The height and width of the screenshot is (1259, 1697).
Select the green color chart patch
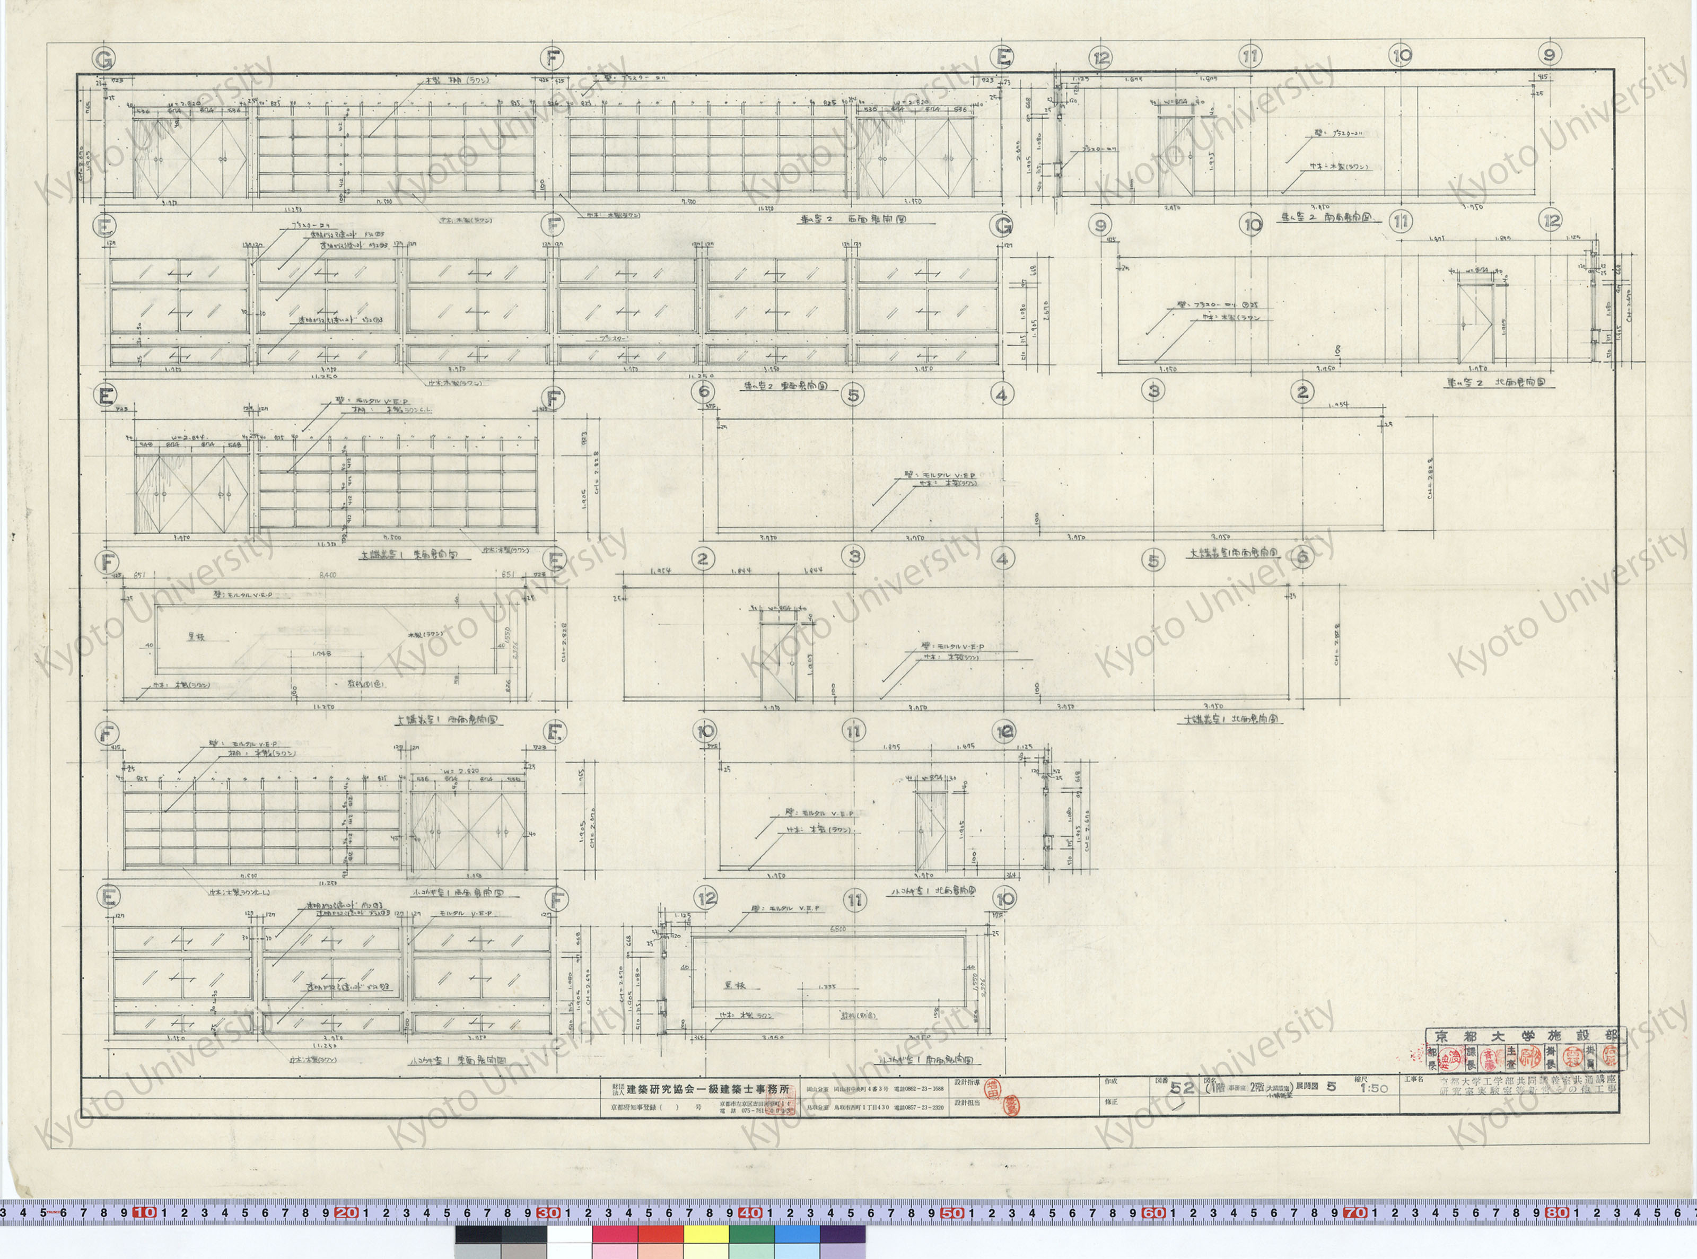(x=751, y=1235)
